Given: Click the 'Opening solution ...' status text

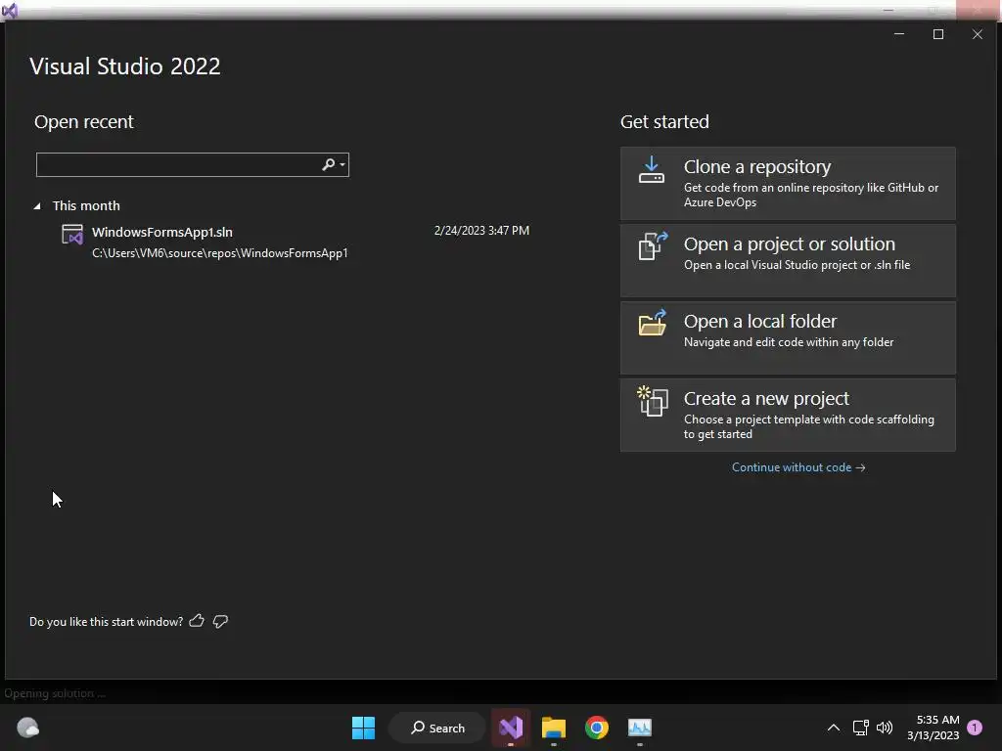Looking at the screenshot, I should tap(55, 693).
